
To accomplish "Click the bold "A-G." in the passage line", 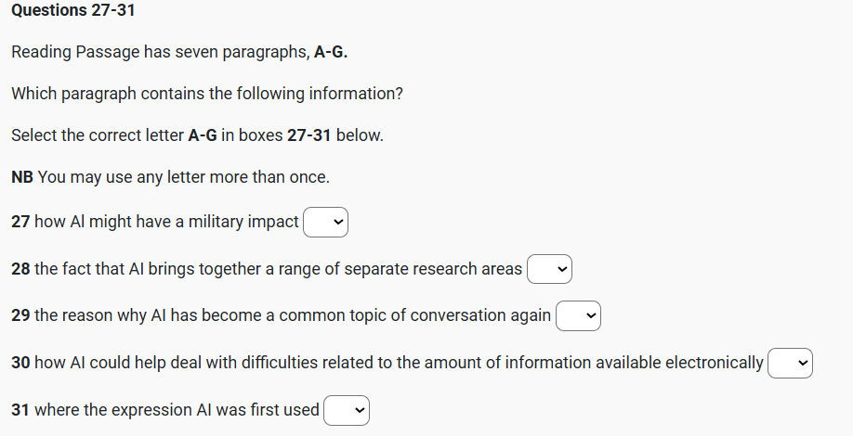I will coord(332,52).
